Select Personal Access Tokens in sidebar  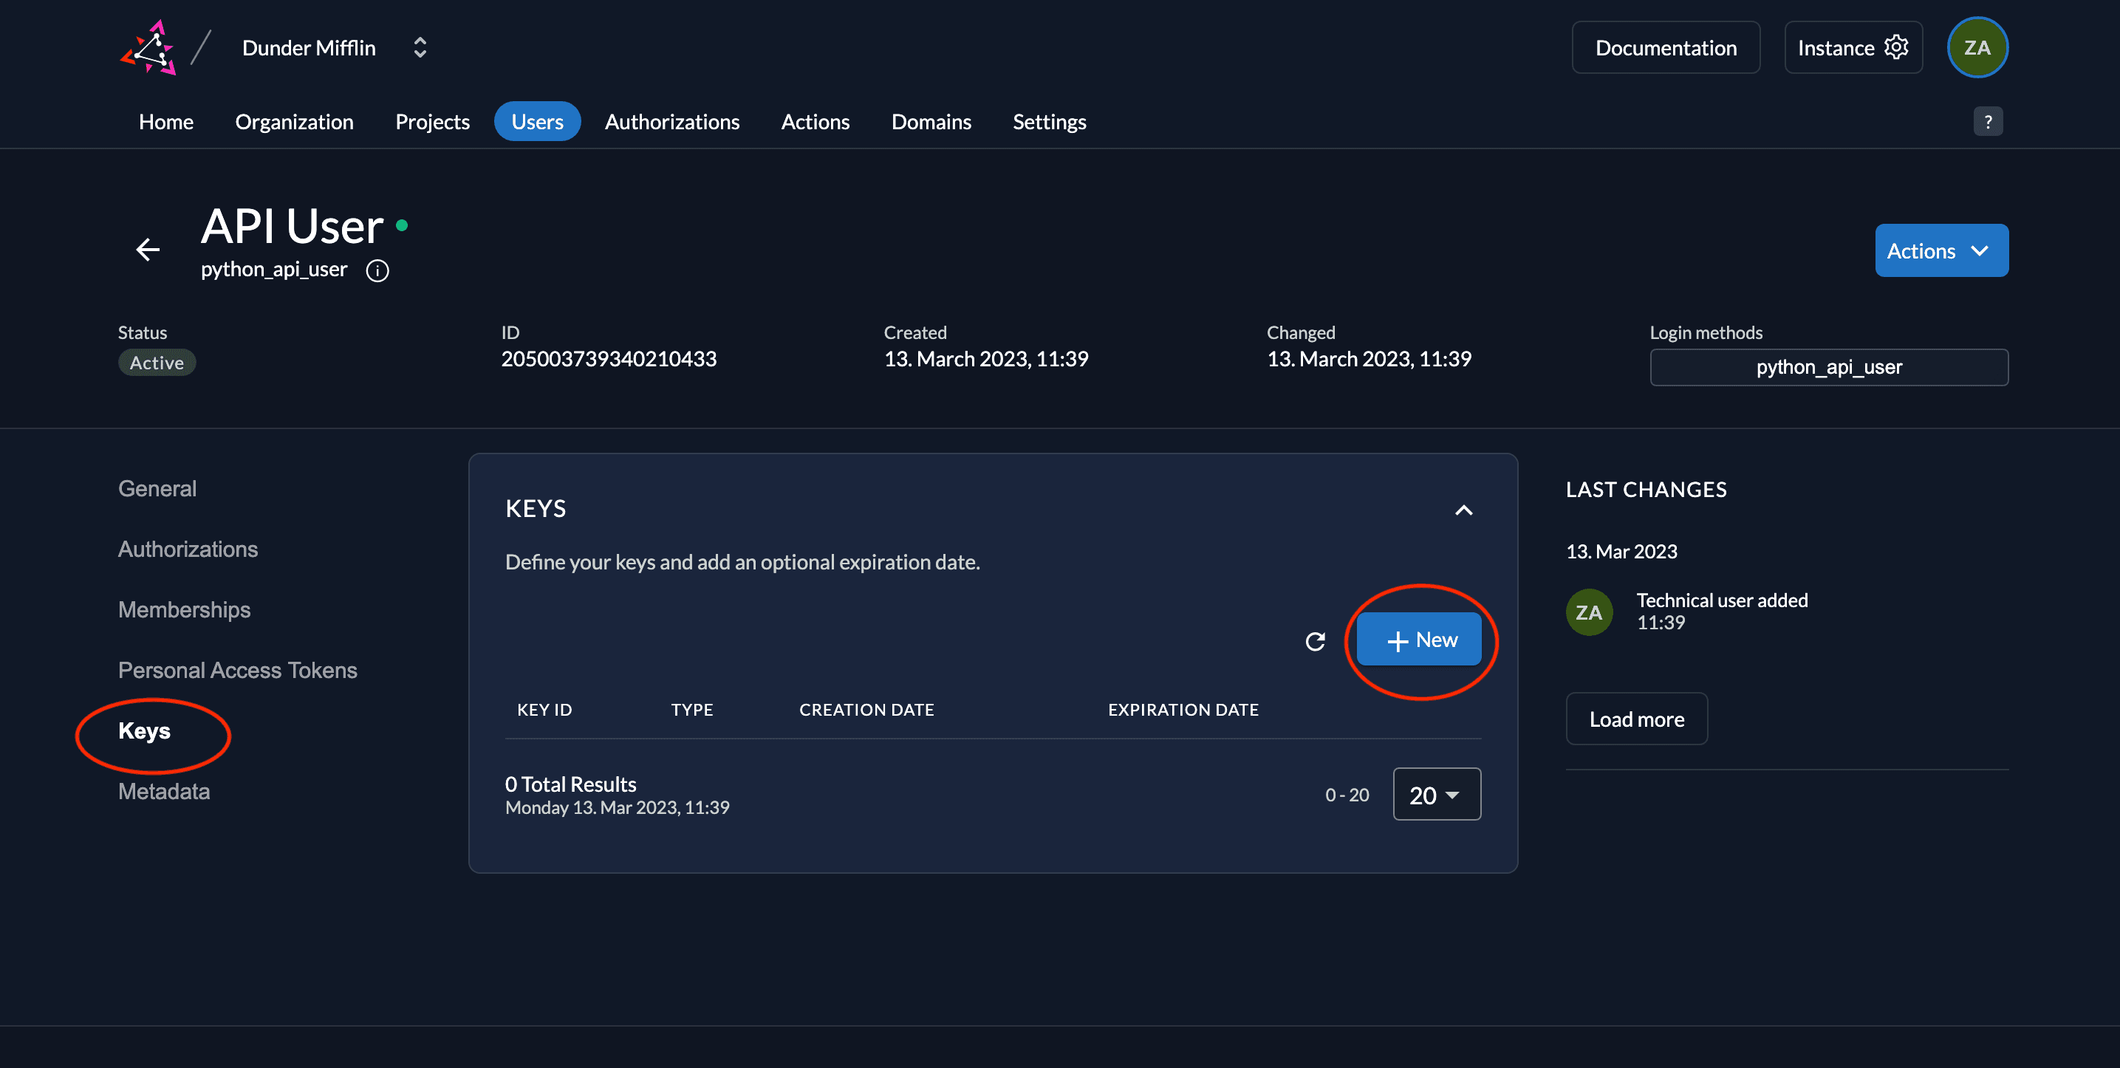237,671
